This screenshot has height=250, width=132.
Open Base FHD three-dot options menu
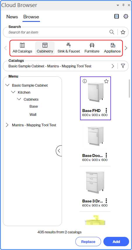pos(106,110)
